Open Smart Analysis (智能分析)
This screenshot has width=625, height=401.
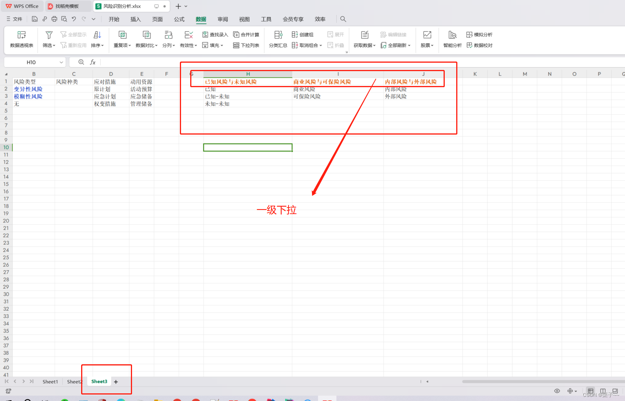[x=452, y=39]
